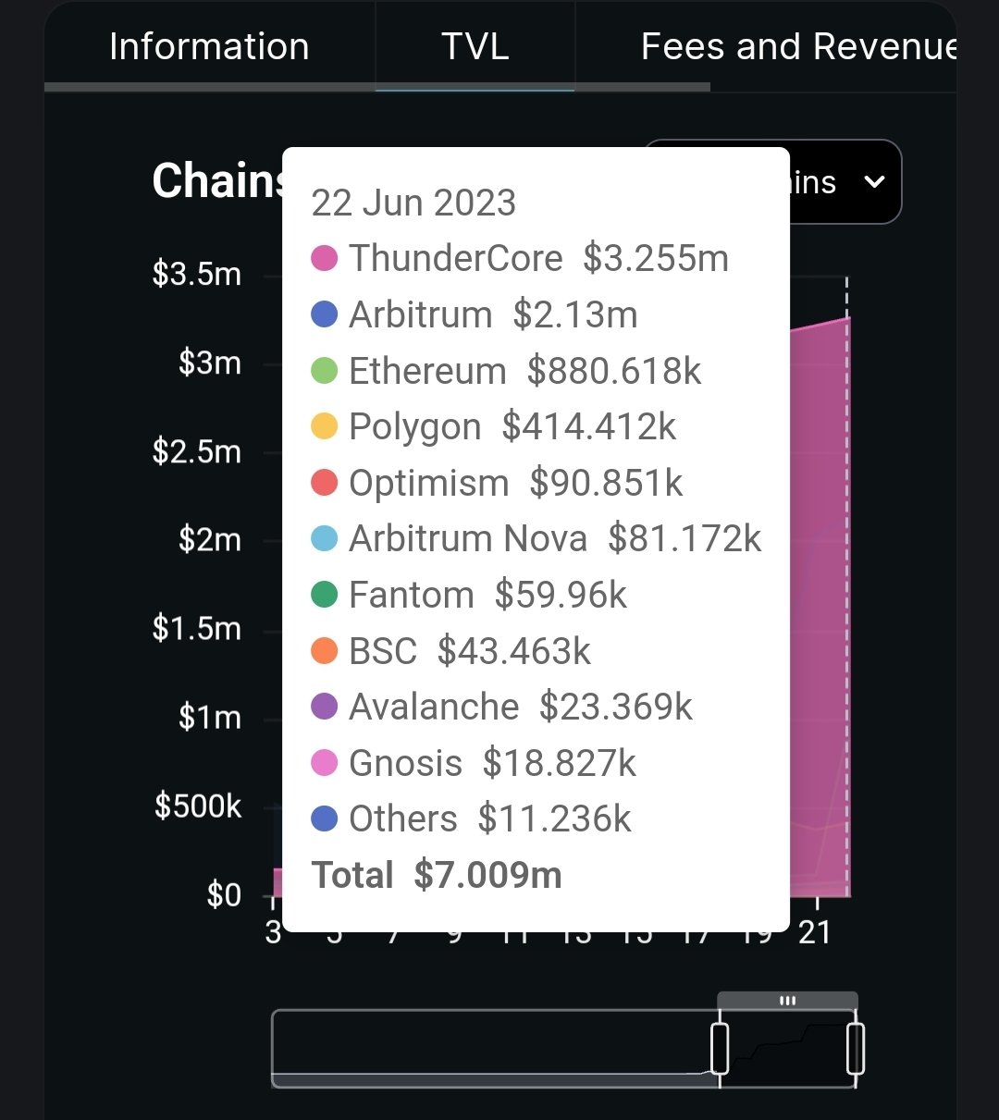Click the Avalanche purple legend dot
The image size is (999, 1120).
pos(325,707)
